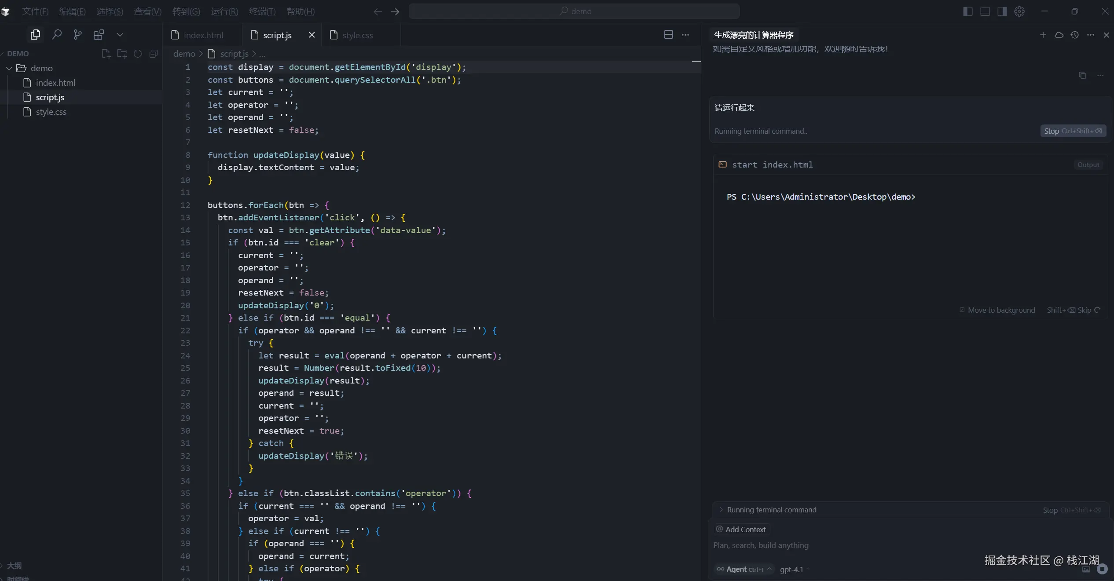
Task: Toggle the bottom panel layout icon
Action: click(985, 11)
